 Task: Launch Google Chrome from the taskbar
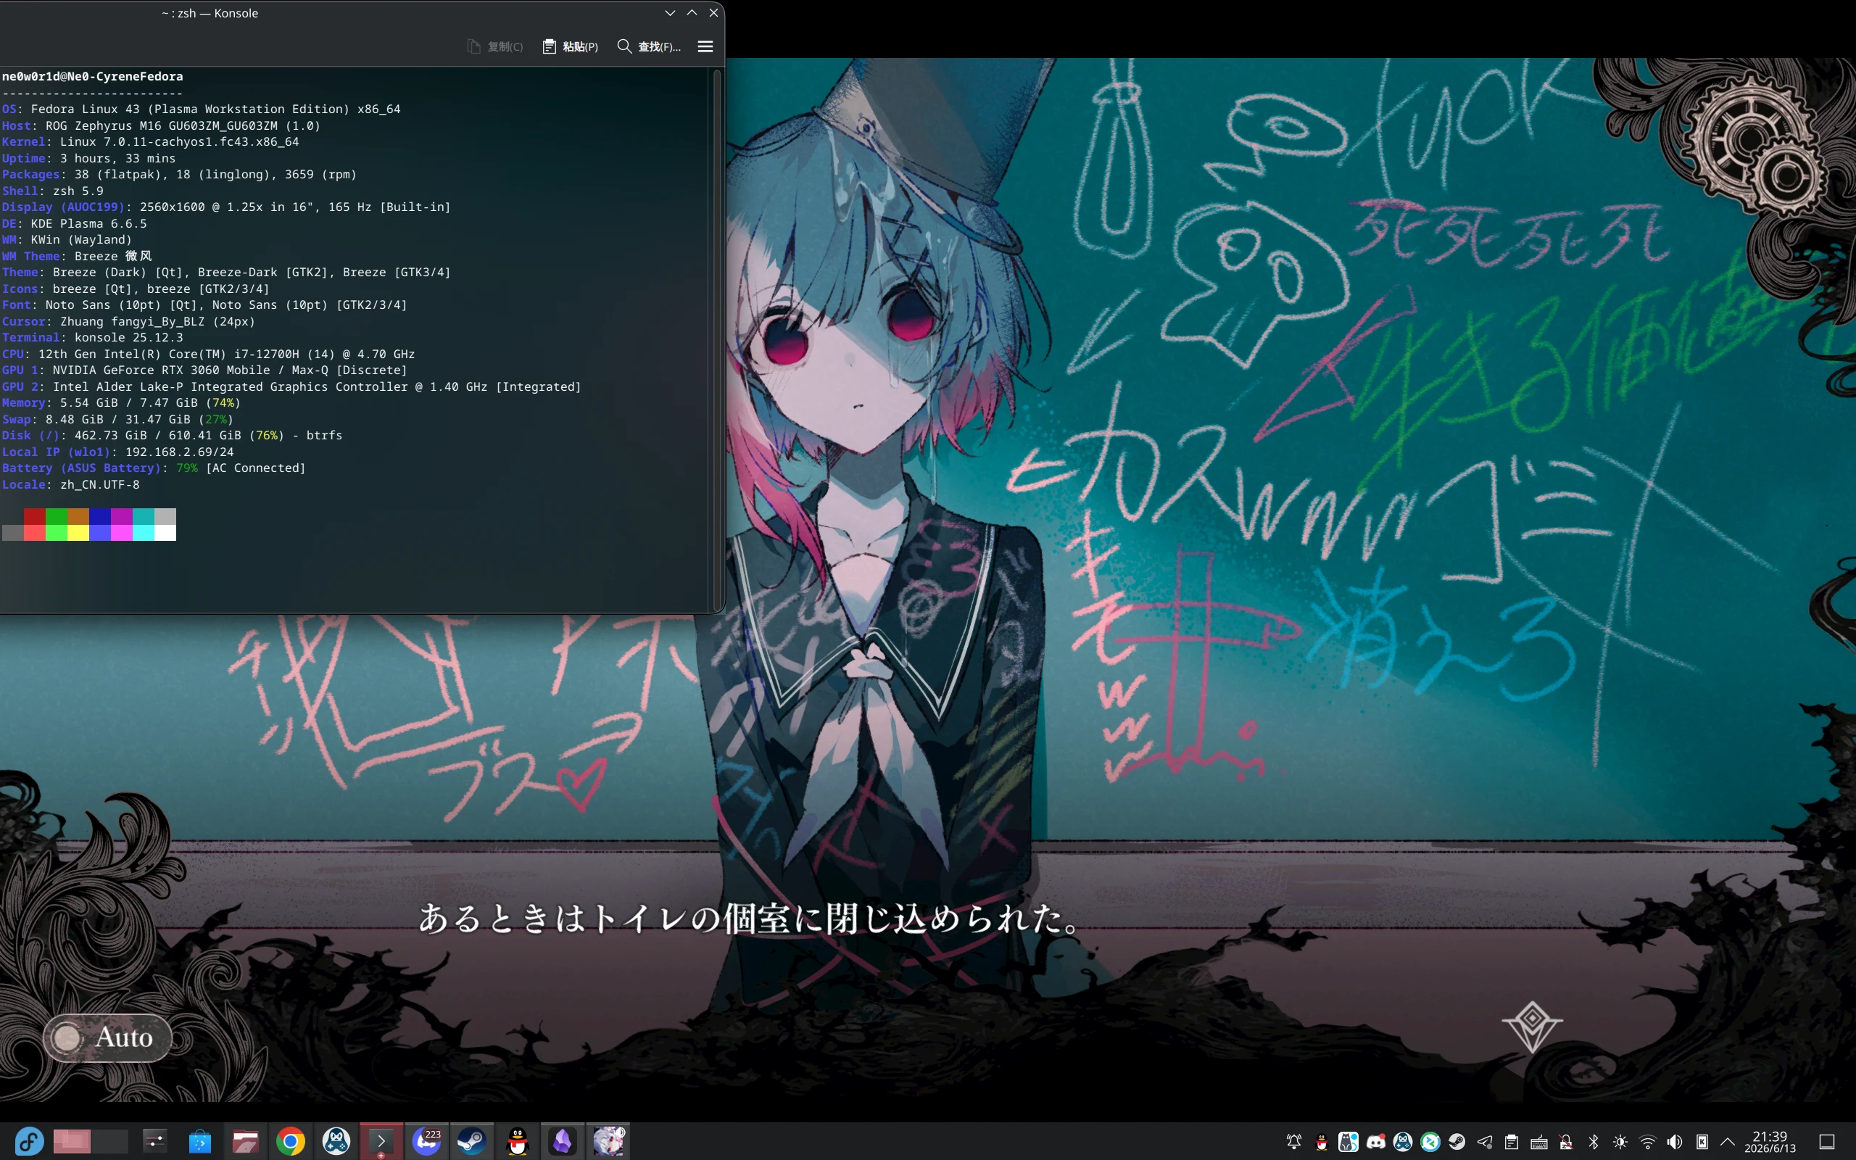pos(291,1142)
